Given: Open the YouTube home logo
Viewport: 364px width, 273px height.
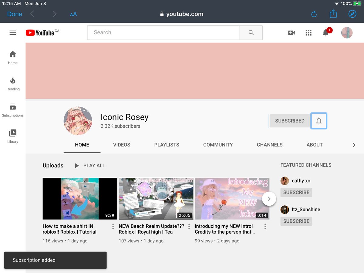Looking at the screenshot, I should click(42, 32).
